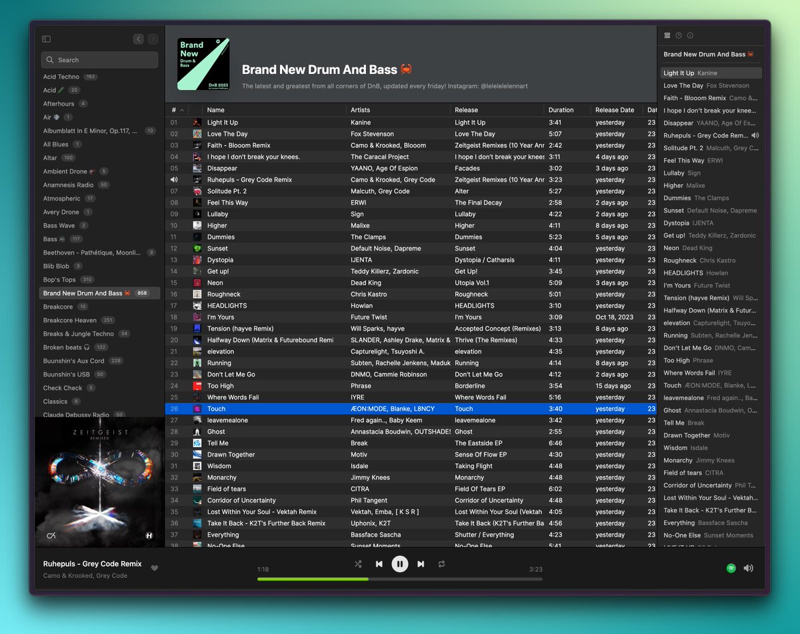Image resolution: width=800 pixels, height=634 pixels.
Task: Click the release 'Sense Of Flow EP'
Action: click(481, 455)
